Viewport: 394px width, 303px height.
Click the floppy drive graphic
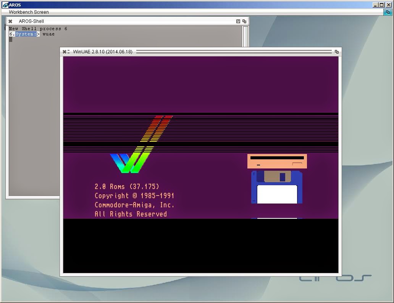277,161
